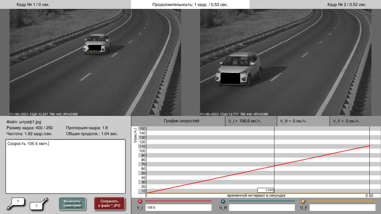Select the teal V_R radio button

[223, 201]
